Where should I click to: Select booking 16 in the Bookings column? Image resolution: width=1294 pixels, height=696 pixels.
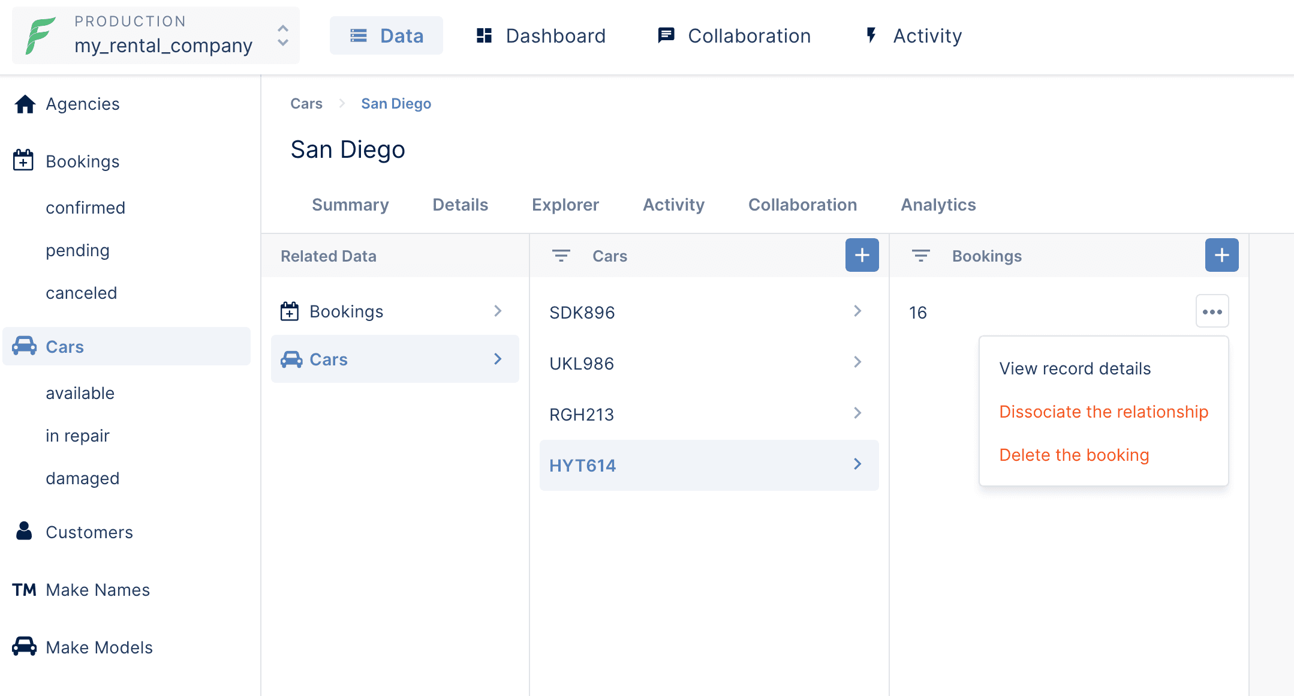[x=918, y=313]
